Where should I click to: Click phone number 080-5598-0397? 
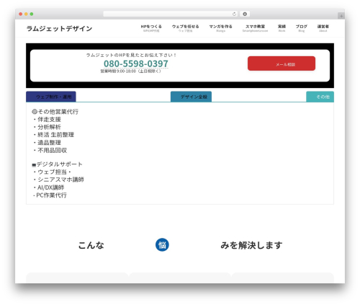coord(136,63)
